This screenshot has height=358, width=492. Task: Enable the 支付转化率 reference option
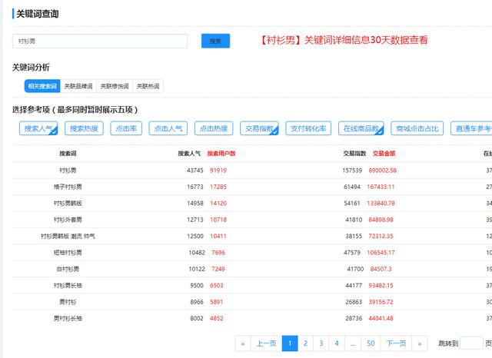tap(308, 128)
